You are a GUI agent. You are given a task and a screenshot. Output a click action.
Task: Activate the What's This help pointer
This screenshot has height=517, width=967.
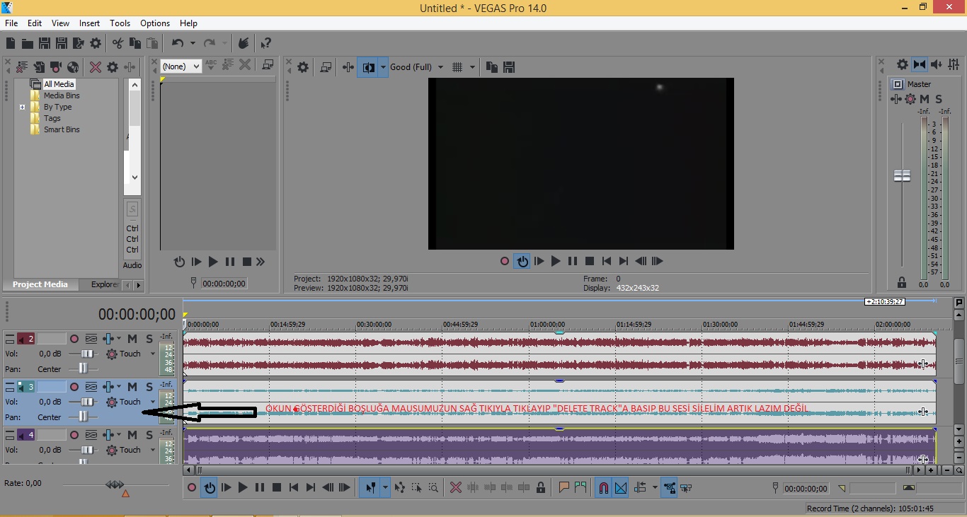click(266, 43)
